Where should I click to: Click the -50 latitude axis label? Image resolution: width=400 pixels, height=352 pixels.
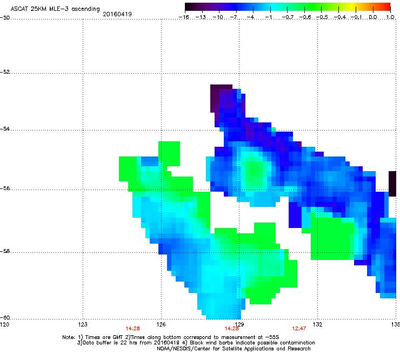5,18
